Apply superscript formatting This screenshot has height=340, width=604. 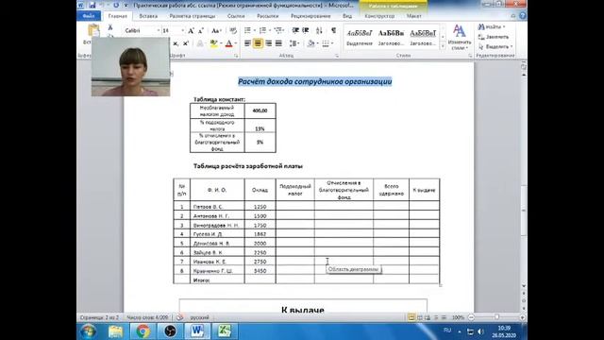click(186, 44)
